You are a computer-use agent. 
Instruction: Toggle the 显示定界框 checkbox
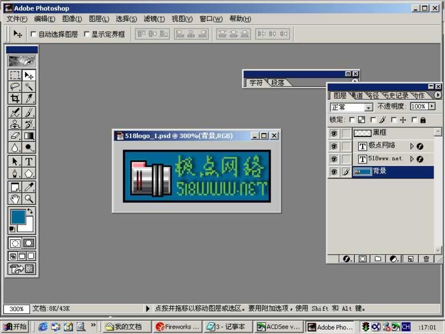[x=86, y=35]
